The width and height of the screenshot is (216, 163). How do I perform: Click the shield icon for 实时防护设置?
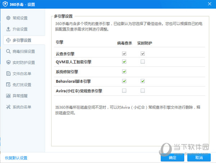(x=8, y=62)
